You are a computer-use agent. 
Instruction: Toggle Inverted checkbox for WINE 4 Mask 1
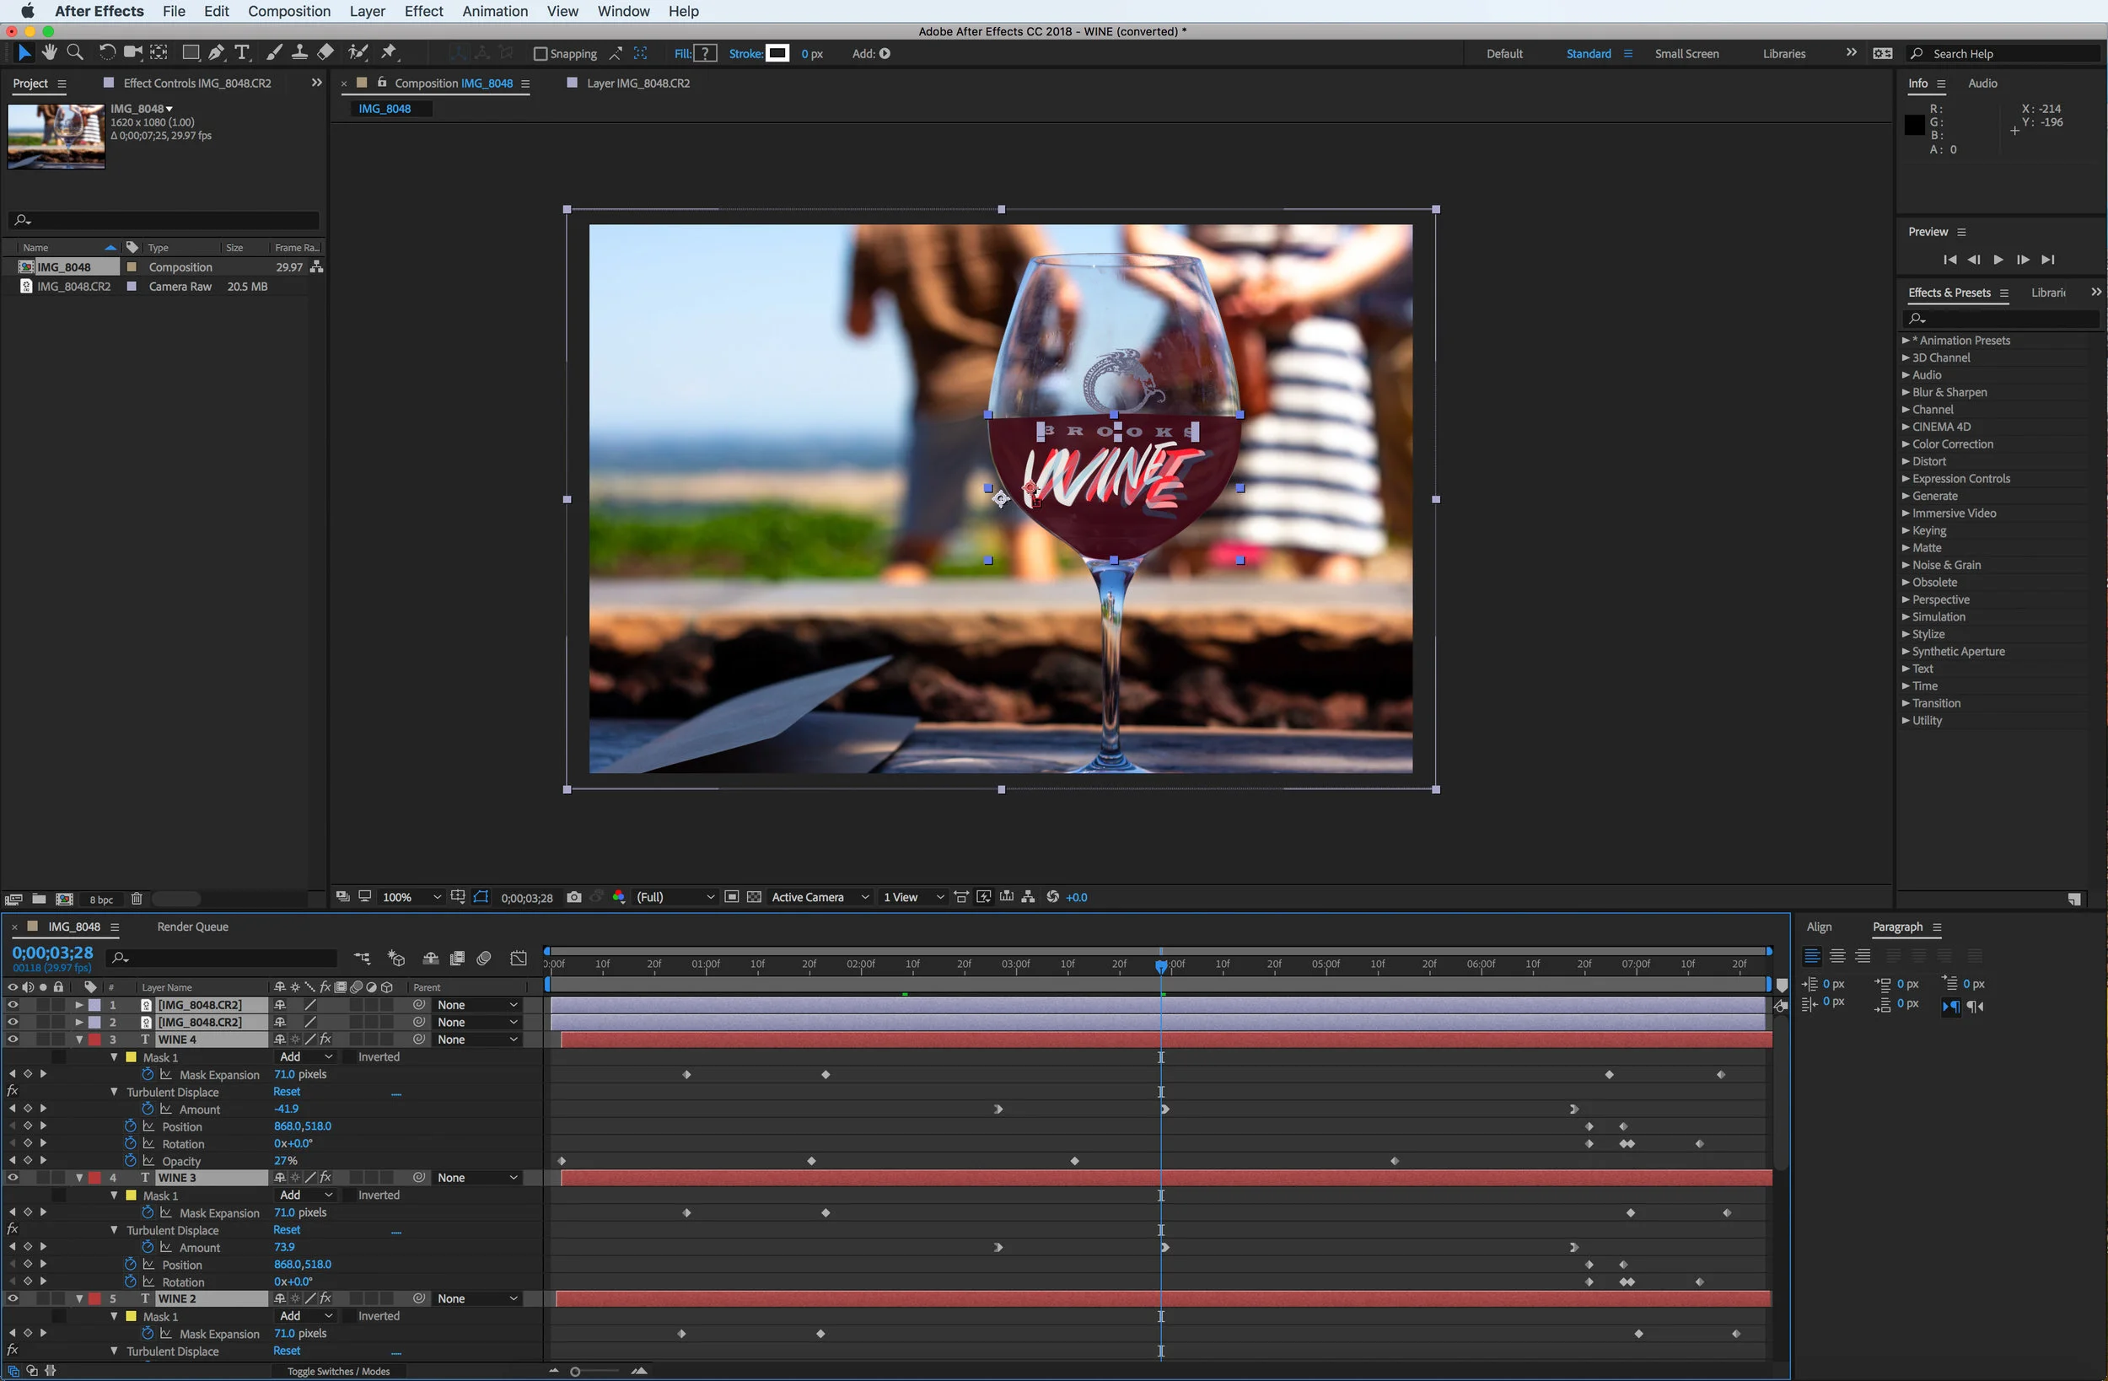pyautogui.click(x=348, y=1056)
